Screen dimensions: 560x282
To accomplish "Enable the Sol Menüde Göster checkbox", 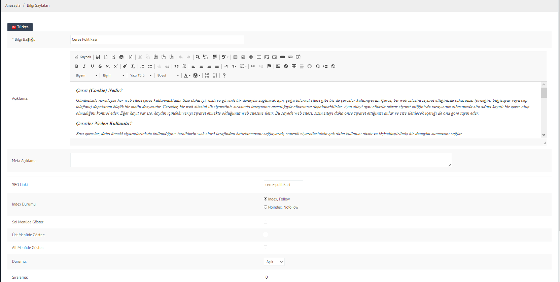I will [266, 222].
